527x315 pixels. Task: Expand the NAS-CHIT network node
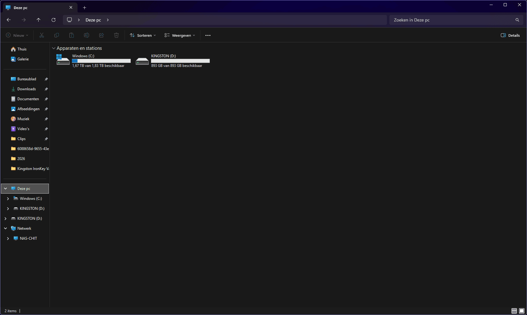click(x=8, y=238)
